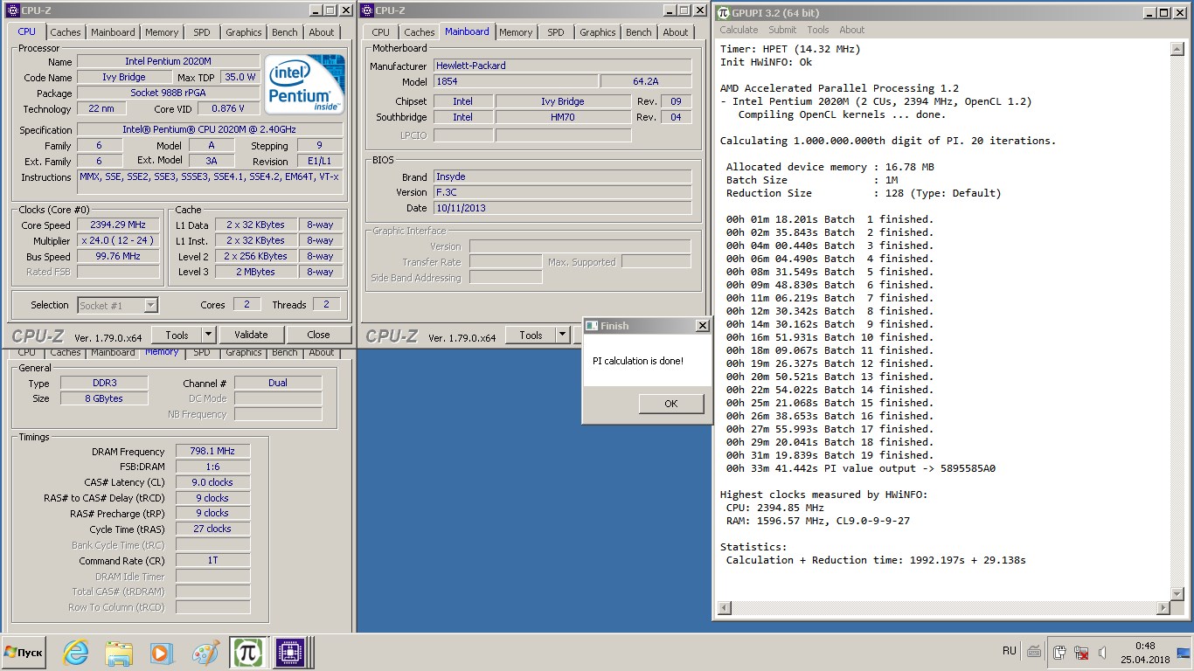Click the Multiplier value 'x 24.0 ( 12 - 24 )'

tap(118, 240)
